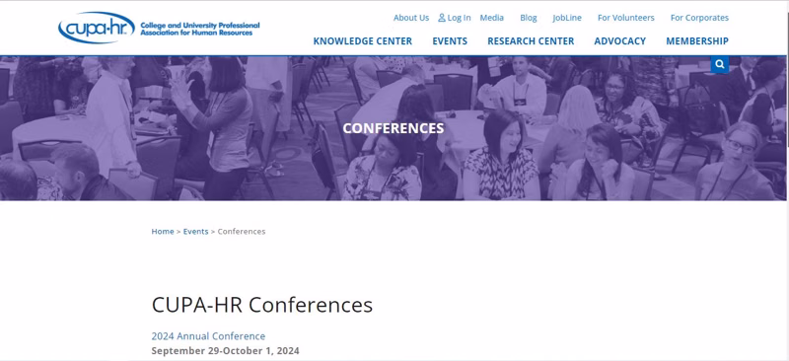Open the 2024 Annual Conference link
This screenshot has width=789, height=361.
(x=208, y=336)
